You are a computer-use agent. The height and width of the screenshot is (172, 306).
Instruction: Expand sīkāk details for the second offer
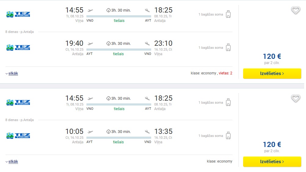13,162
